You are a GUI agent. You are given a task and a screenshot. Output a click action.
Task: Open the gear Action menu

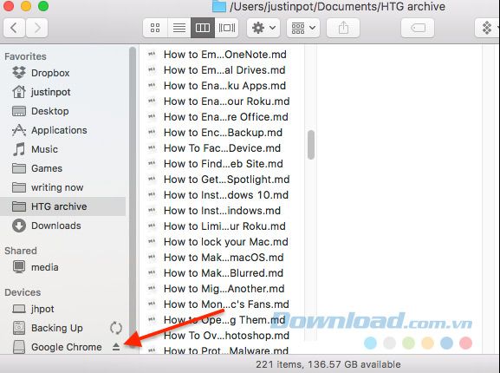pos(263,28)
